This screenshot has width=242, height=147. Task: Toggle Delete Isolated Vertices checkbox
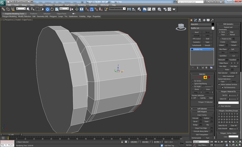[219, 84]
